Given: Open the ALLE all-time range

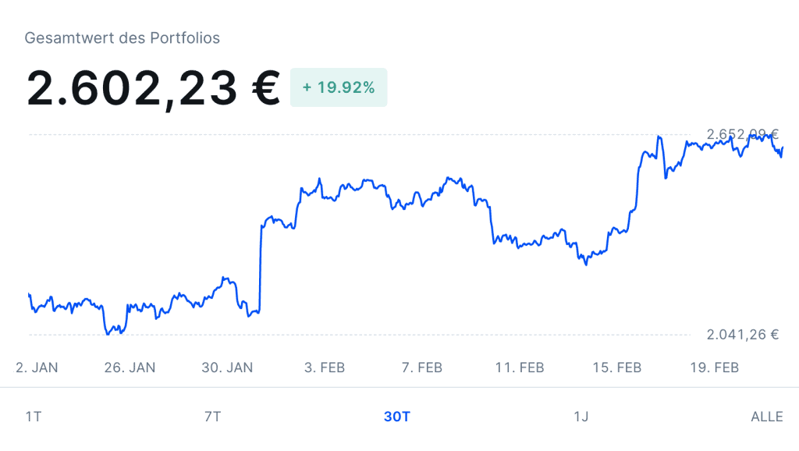Looking at the screenshot, I should [766, 417].
